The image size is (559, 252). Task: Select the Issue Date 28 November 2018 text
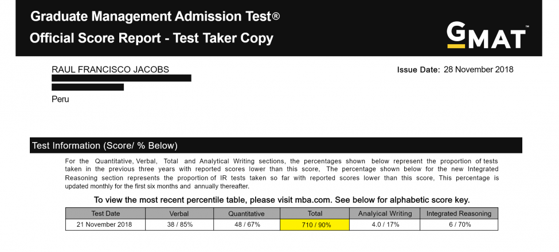pos(455,70)
